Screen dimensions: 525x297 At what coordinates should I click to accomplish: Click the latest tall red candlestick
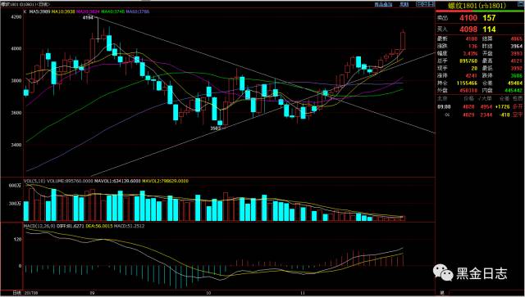(x=403, y=41)
